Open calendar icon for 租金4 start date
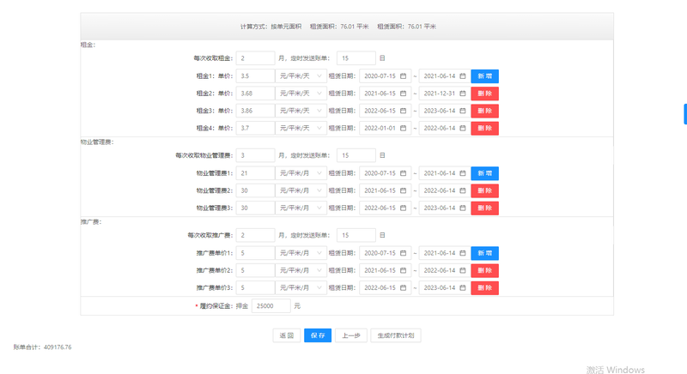Viewport: 687px width, 374px height. (403, 128)
